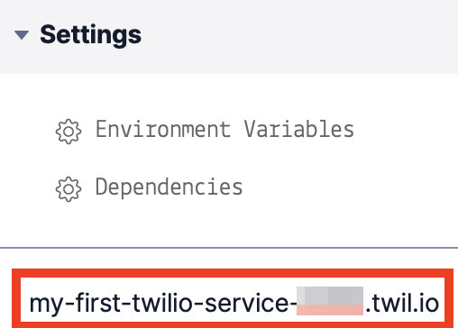
Task: Open the Environment Variables settings item
Action: tap(205, 131)
